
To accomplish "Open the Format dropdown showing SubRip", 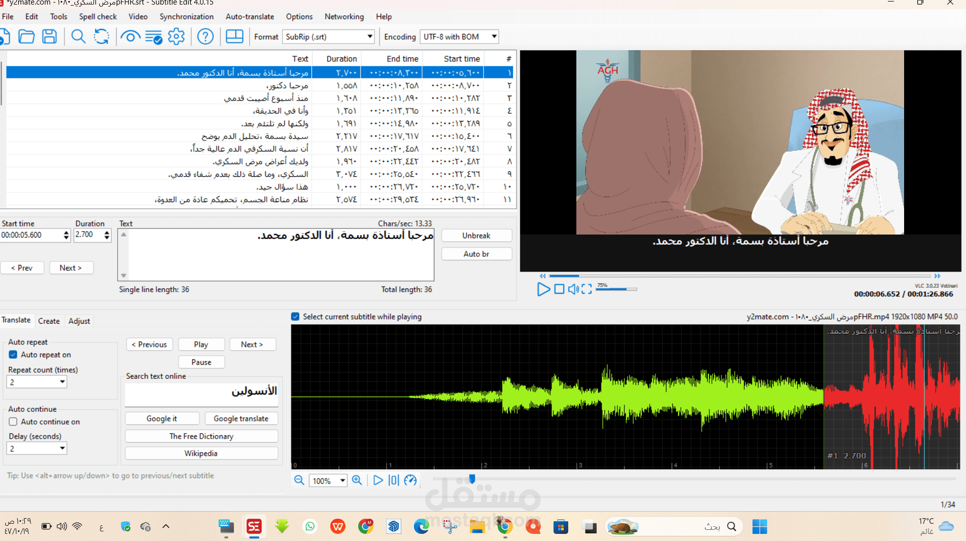I will tap(329, 36).
